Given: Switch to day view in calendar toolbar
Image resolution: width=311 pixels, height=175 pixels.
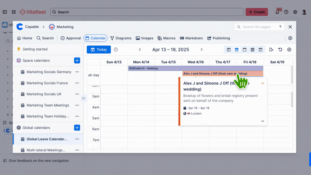Looking at the screenshot, I should click(229, 50).
